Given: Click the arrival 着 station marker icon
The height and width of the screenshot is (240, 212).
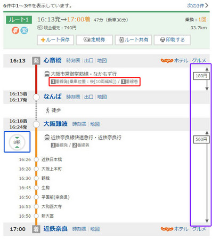Looking at the screenshot, I should 36,229.
